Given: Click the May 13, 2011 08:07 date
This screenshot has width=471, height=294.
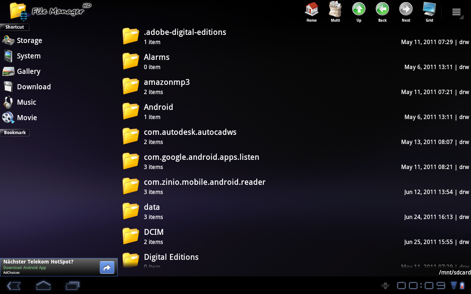Looking at the screenshot, I should [x=427, y=142].
